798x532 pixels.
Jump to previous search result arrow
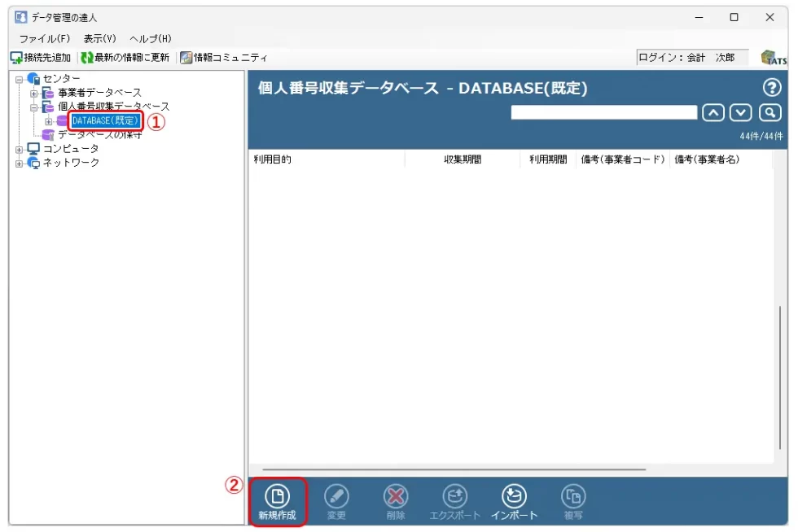(x=712, y=112)
